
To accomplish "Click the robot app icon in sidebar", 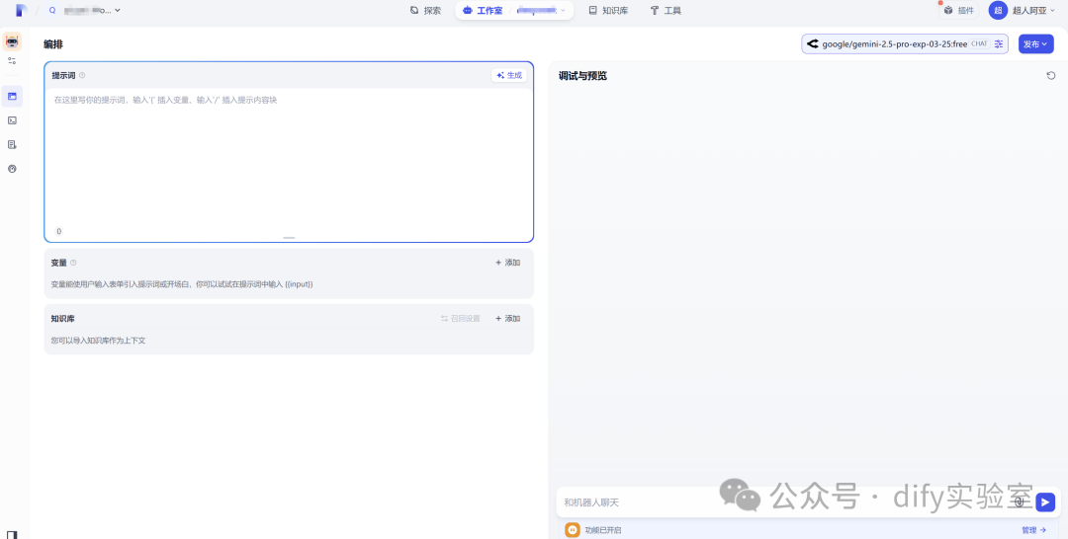I will (x=12, y=41).
